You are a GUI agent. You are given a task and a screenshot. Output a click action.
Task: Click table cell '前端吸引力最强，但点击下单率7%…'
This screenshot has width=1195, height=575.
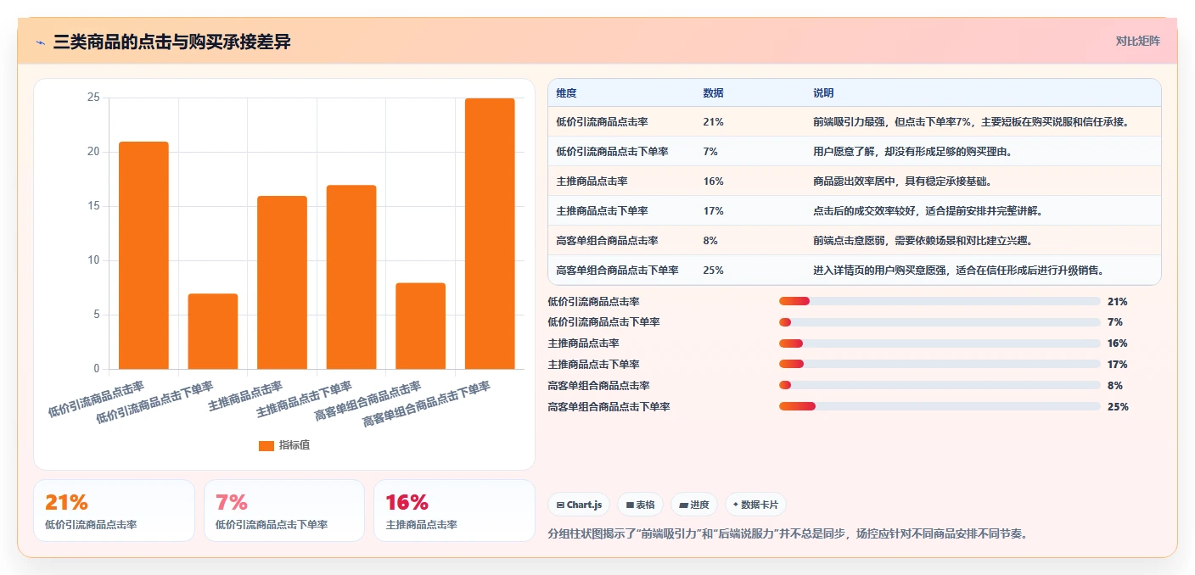[983, 122]
